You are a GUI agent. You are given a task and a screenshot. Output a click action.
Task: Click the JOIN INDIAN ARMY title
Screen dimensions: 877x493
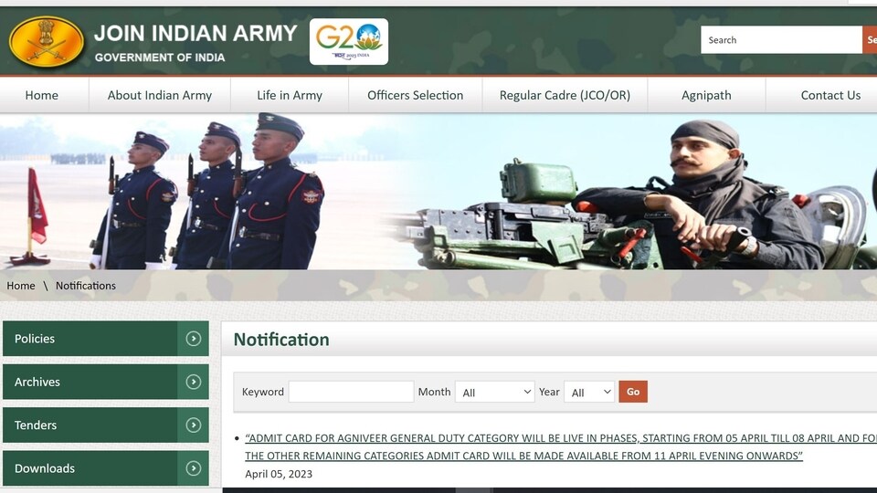click(195, 33)
